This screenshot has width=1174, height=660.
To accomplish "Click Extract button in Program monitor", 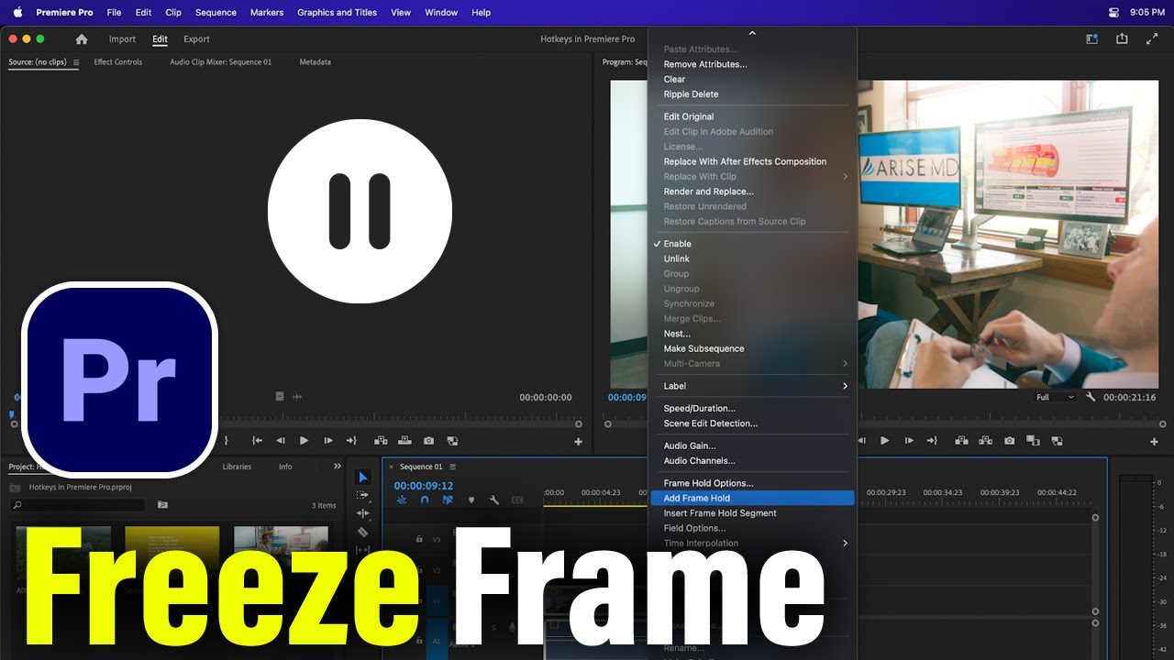I will [x=985, y=441].
